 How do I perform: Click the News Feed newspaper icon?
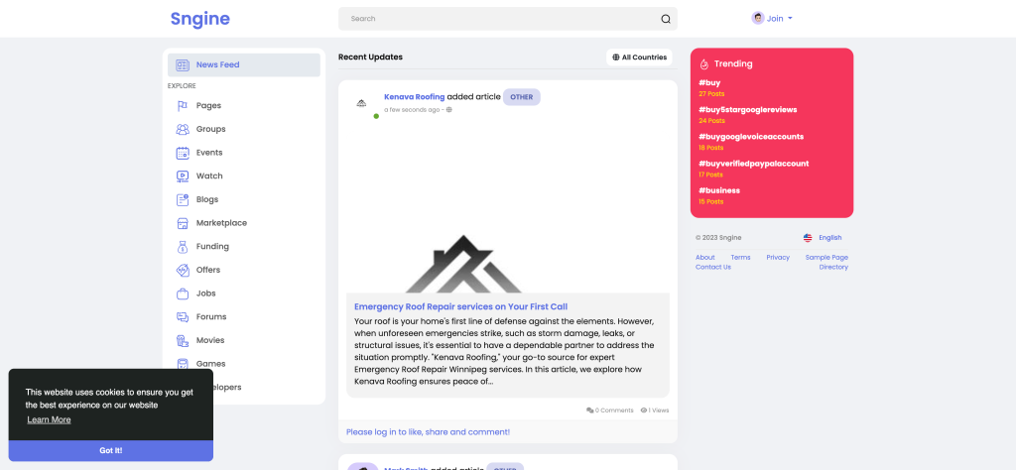click(x=183, y=64)
